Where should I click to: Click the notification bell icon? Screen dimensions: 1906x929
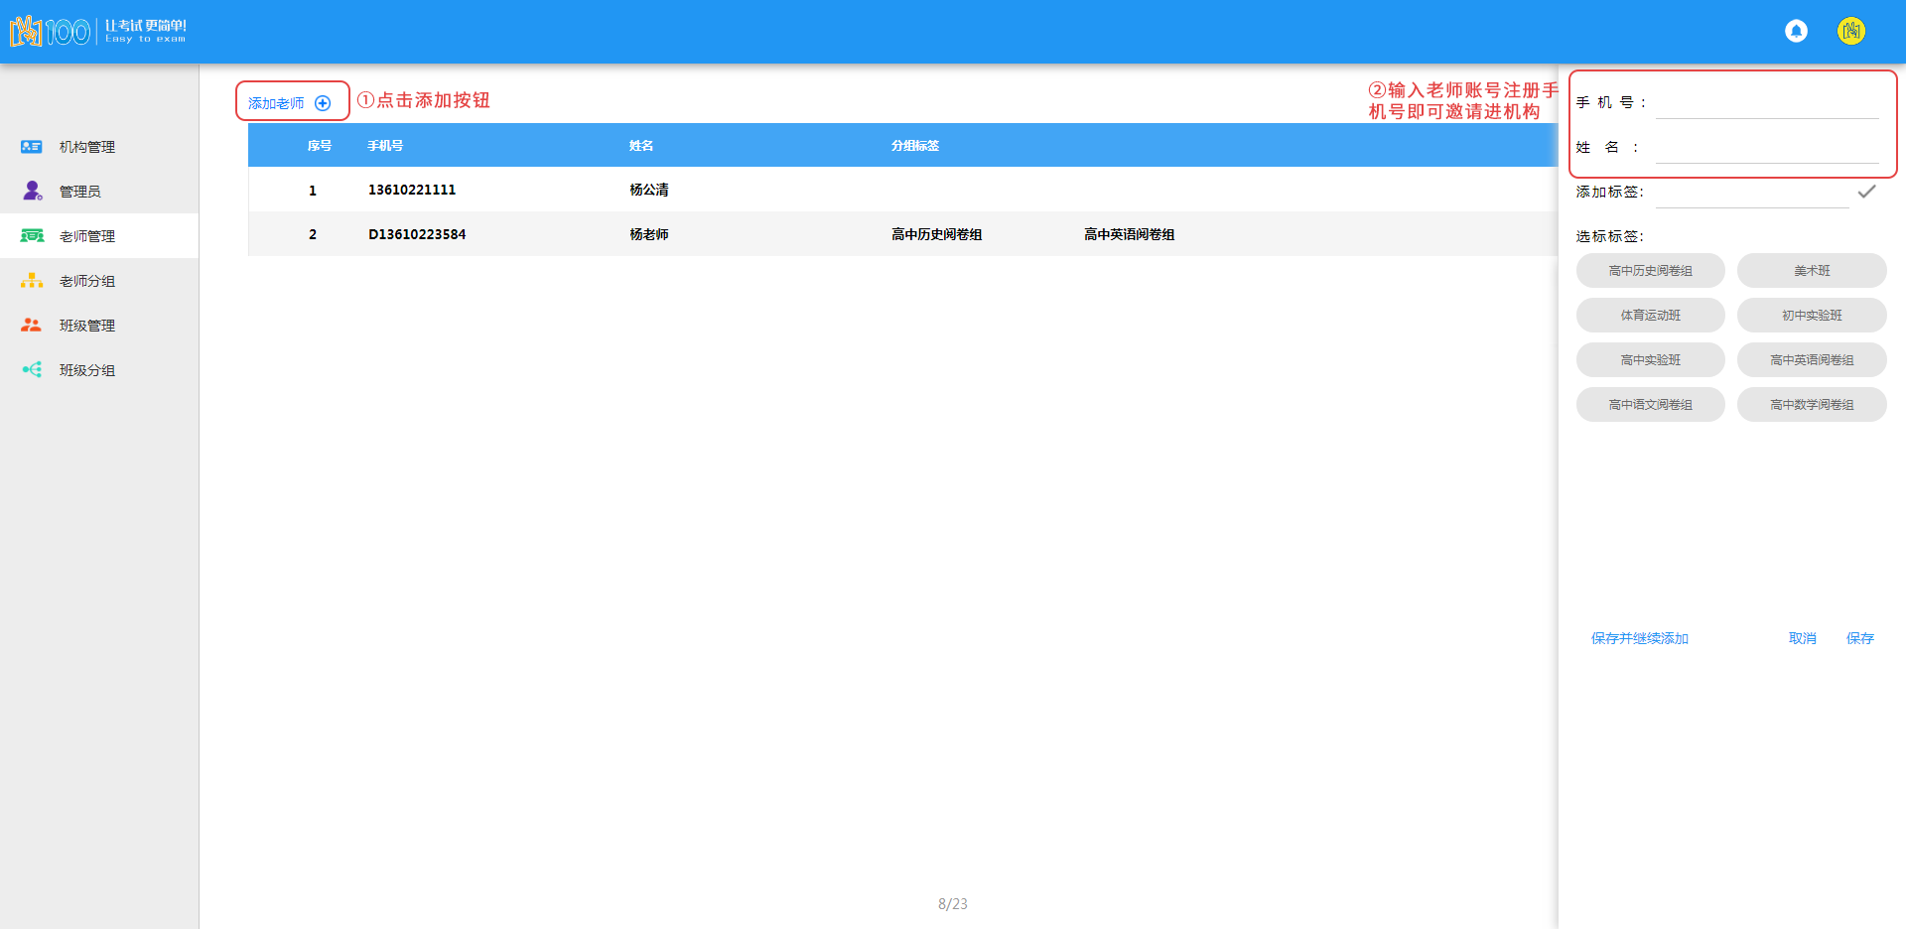1796,31
